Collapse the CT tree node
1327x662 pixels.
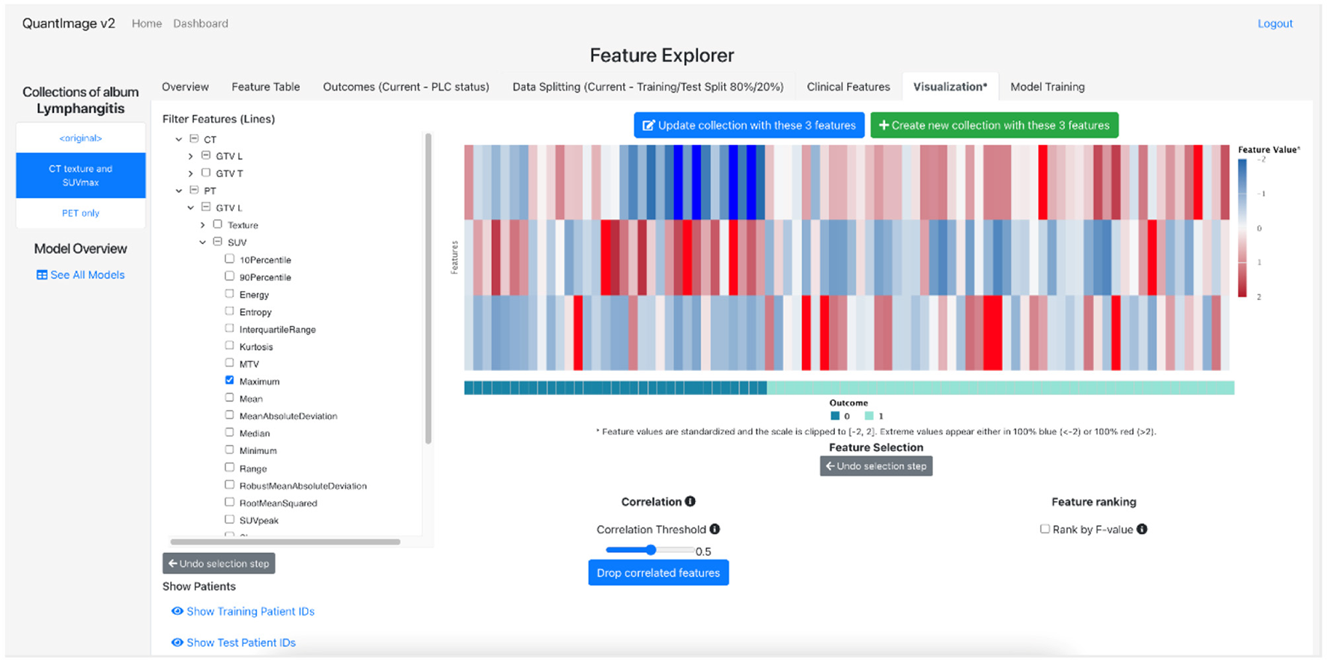pos(179,139)
